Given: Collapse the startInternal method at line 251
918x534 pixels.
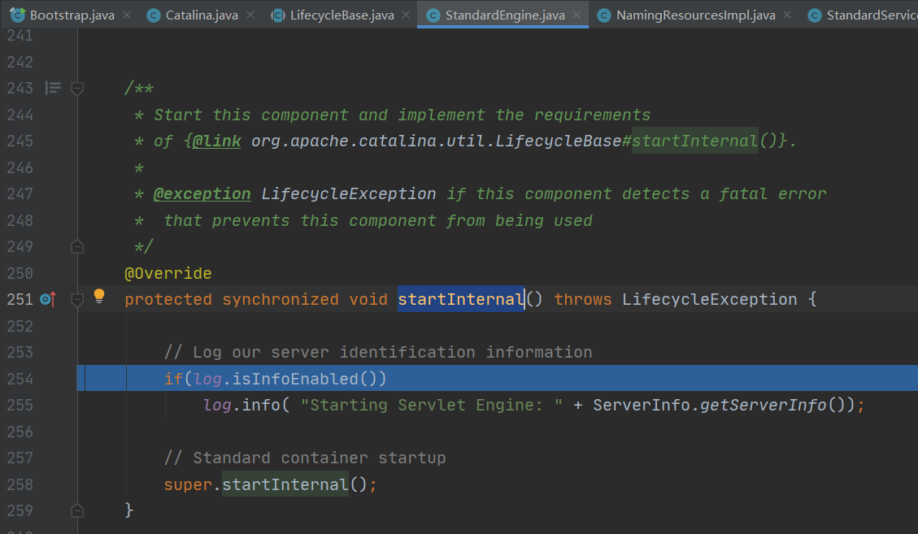Looking at the screenshot, I should (x=76, y=300).
